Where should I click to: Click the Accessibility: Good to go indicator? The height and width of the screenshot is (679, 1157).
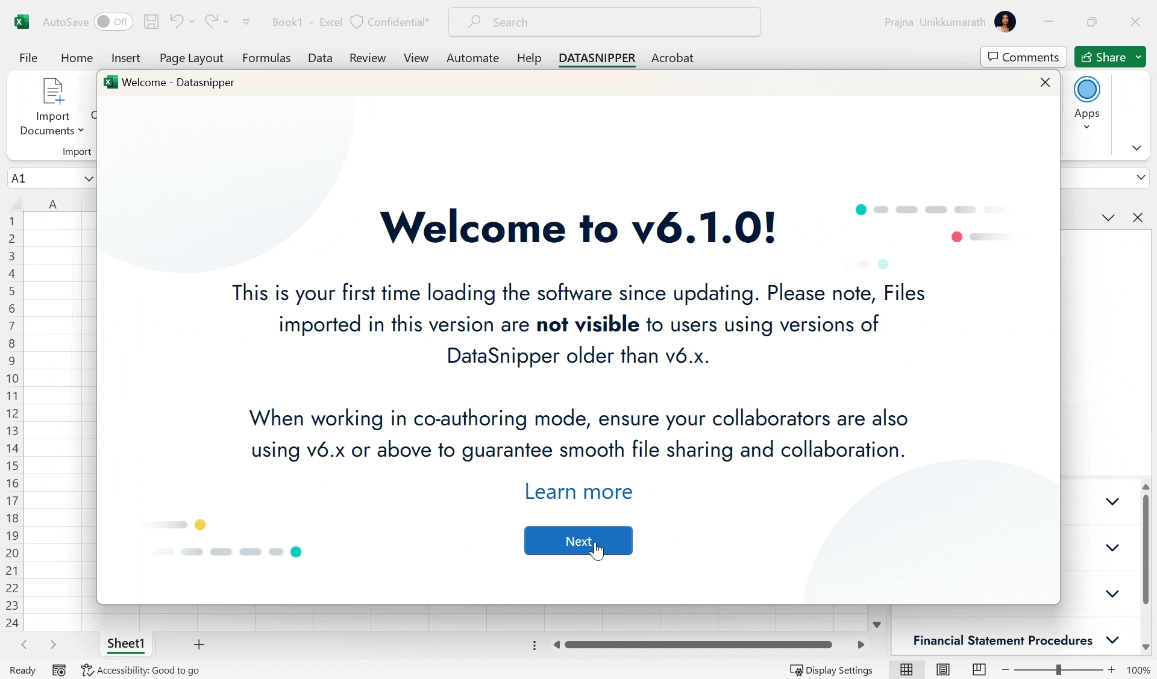click(140, 669)
